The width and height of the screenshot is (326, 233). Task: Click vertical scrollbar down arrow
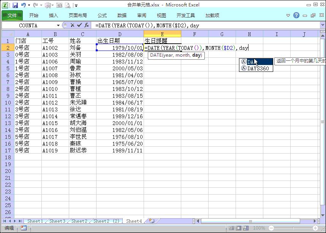click(x=323, y=216)
